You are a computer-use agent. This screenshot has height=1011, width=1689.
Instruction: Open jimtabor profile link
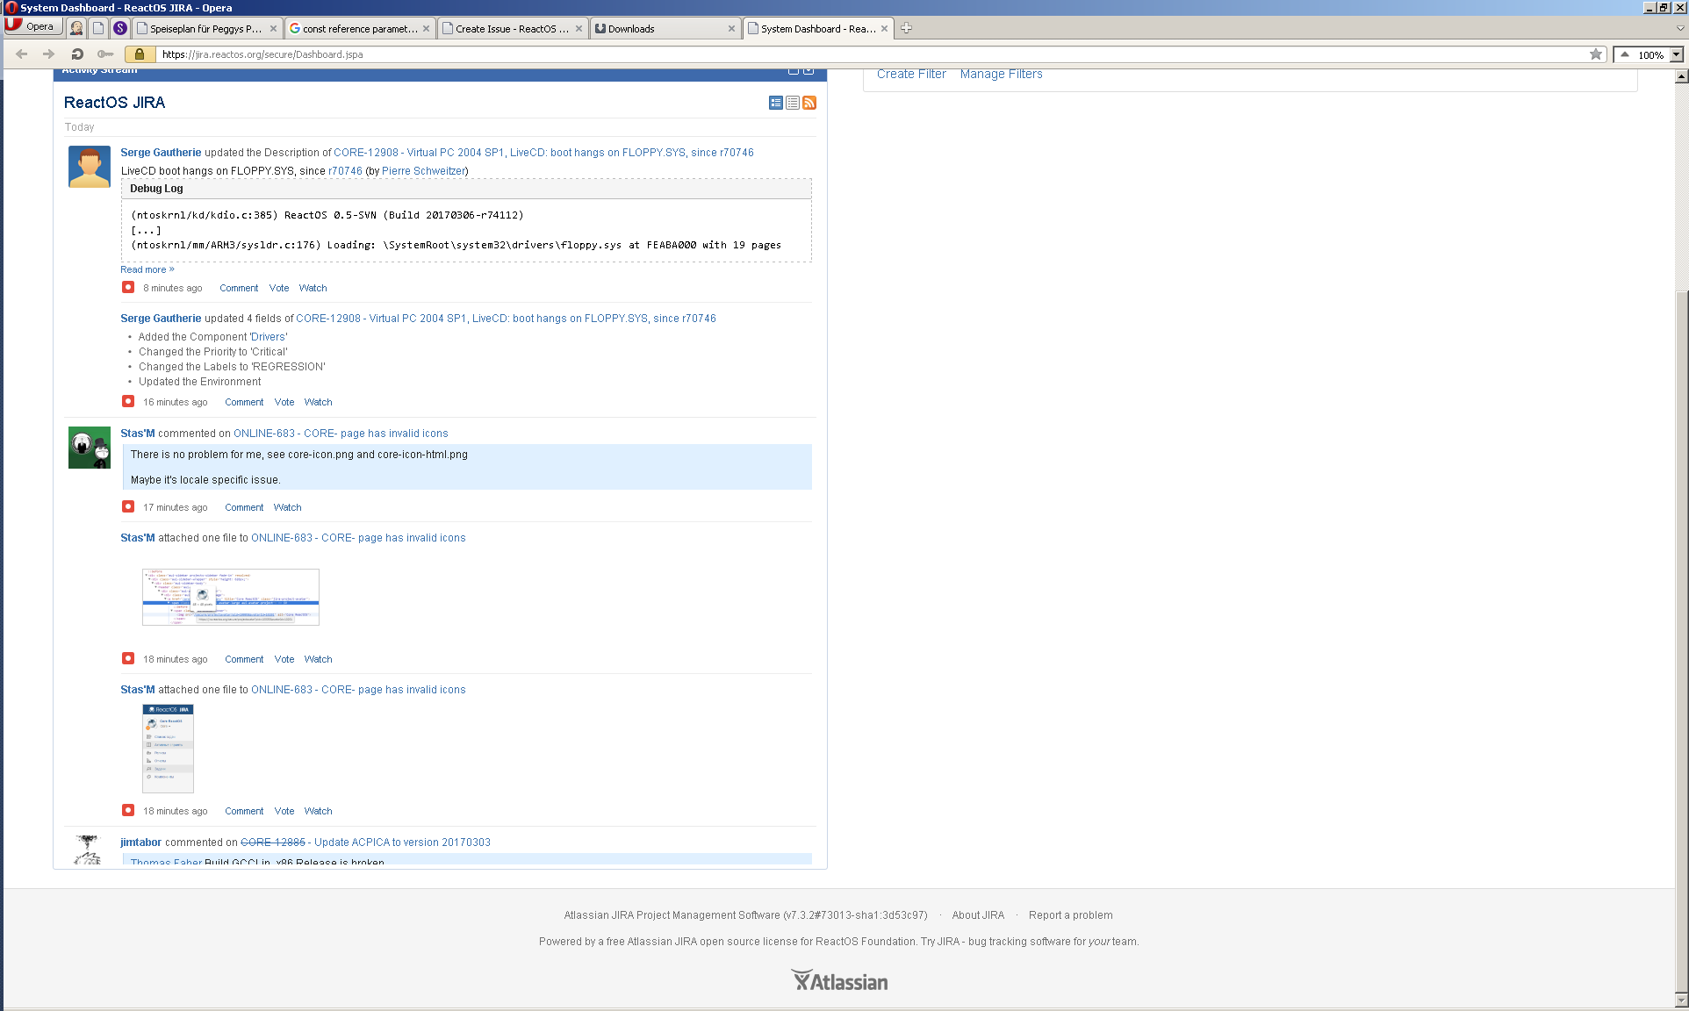pyautogui.click(x=140, y=842)
